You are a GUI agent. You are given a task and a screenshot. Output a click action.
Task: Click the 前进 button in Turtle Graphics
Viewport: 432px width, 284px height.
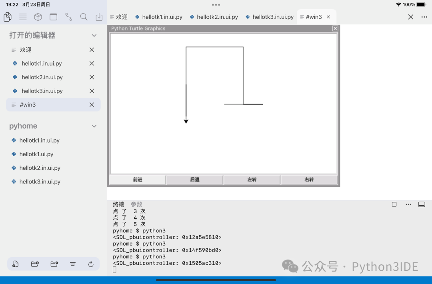coord(137,179)
